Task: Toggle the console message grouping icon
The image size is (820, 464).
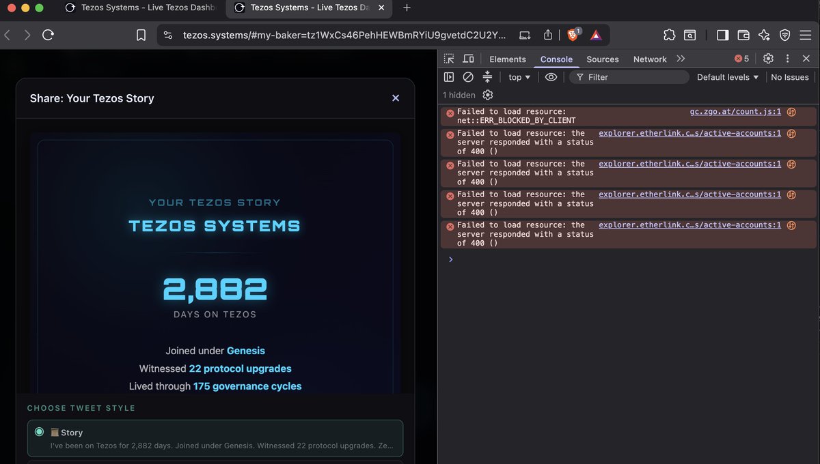Action: 487,77
